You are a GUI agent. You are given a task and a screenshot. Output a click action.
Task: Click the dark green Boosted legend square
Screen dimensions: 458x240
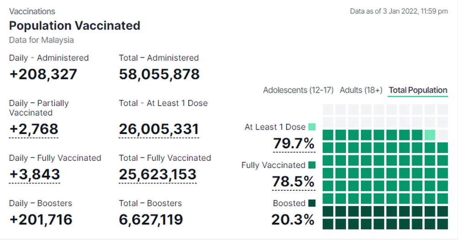312,203
